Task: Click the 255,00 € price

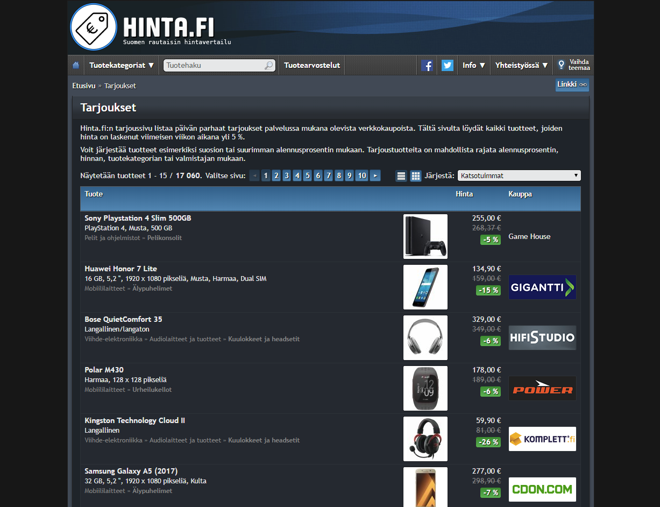Action: tap(487, 218)
